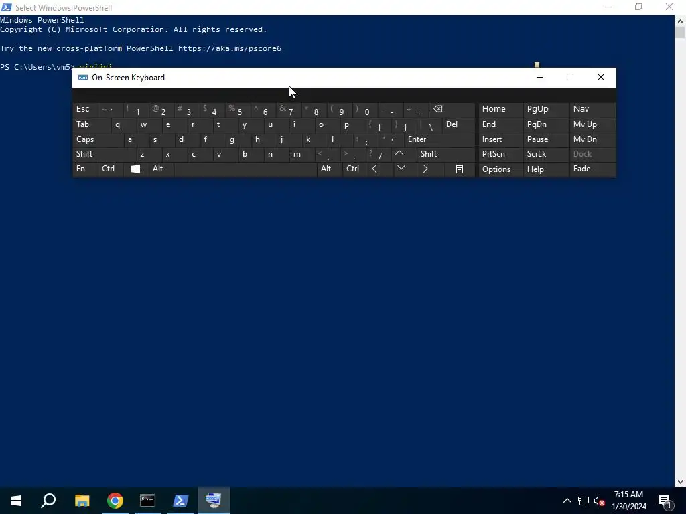Image resolution: width=686 pixels, height=514 pixels.
Task: Open the taskbar clock and date
Action: 629,501
